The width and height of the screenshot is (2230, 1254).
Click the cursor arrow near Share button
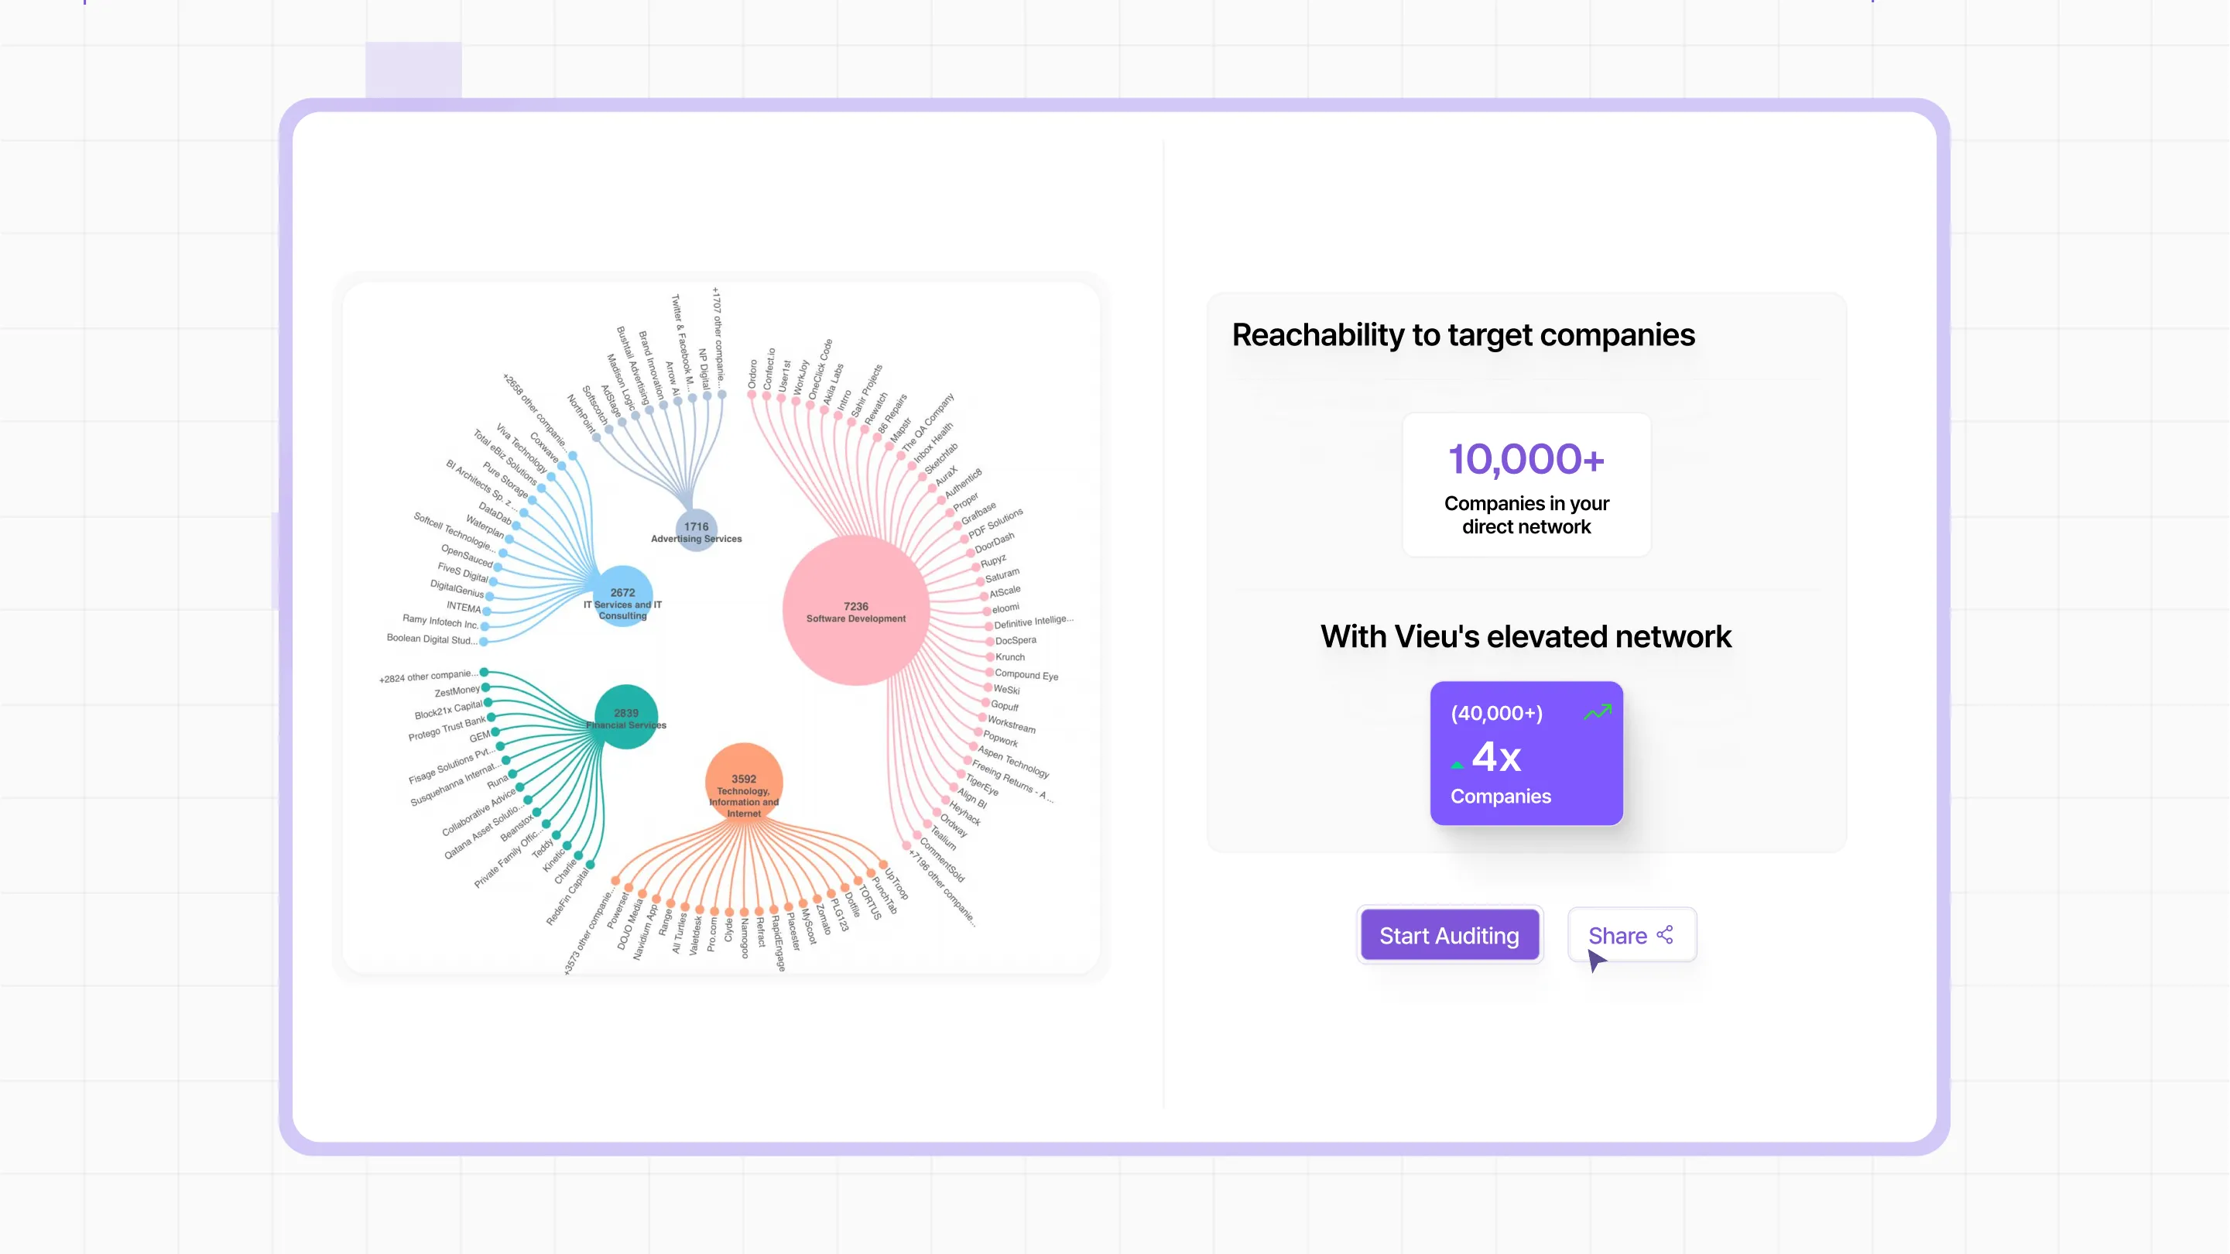[x=1595, y=961]
